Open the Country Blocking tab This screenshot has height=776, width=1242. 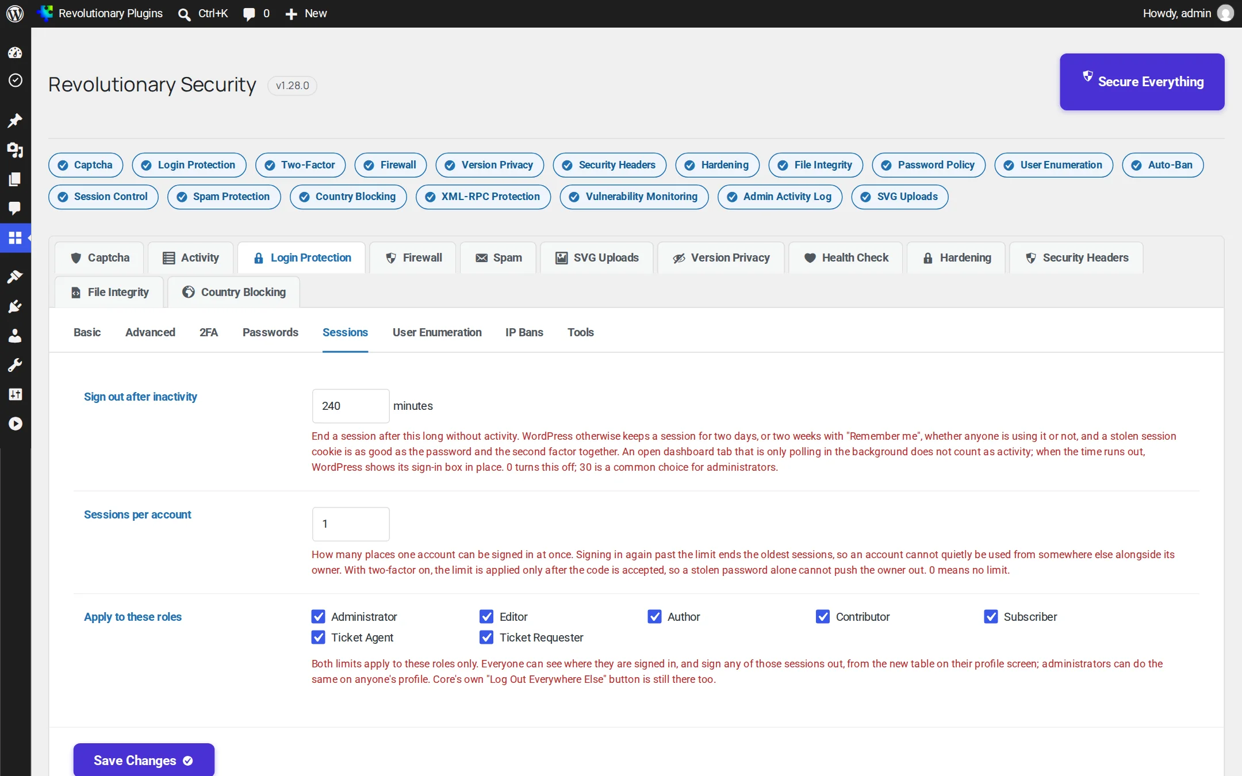point(233,292)
